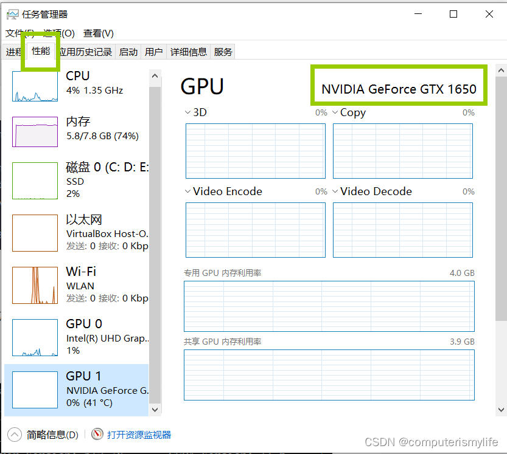Click the '5.8/7.8 GB (74%)' memory value
Viewport: 507px width, 454px height.
[x=102, y=136]
